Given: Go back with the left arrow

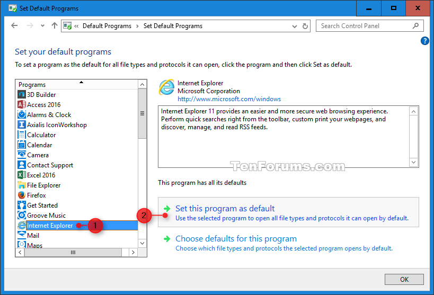Looking at the screenshot, I should pyautogui.click(x=14, y=26).
